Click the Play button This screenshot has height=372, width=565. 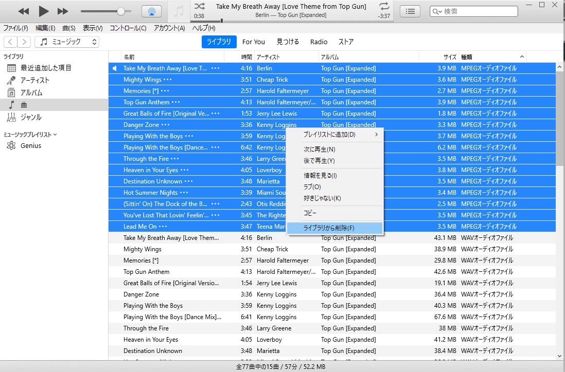44,11
